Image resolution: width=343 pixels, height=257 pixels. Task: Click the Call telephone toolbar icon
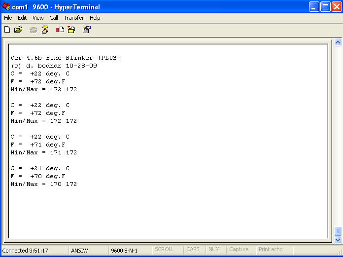pos(34,30)
